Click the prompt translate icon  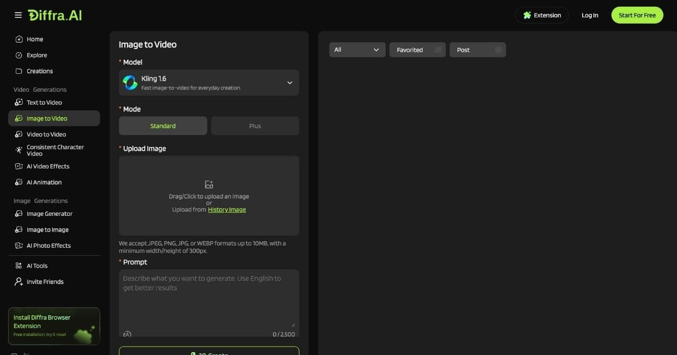pos(127,334)
